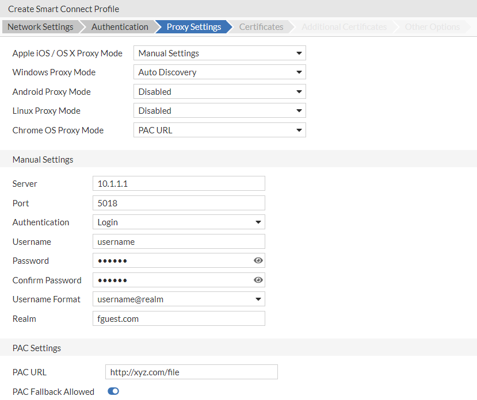Open the Authentication type dropdown
Image resolution: width=477 pixels, height=400 pixels.
pyautogui.click(x=178, y=222)
